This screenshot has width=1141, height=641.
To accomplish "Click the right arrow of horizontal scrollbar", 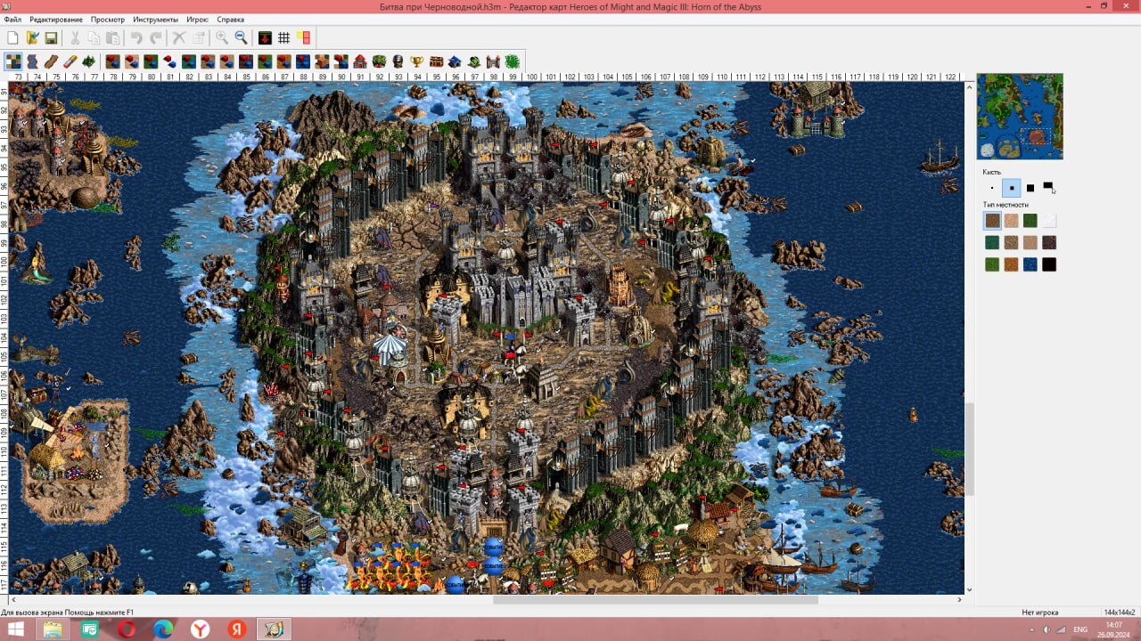I will (x=959, y=600).
